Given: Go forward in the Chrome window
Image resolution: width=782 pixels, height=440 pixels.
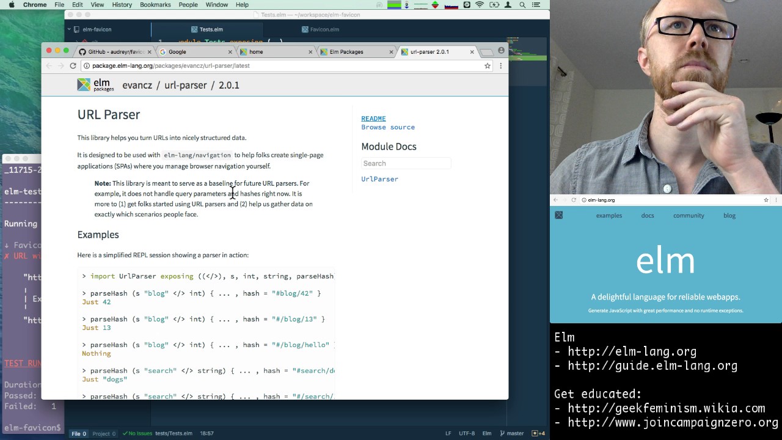Looking at the screenshot, I should [60, 65].
